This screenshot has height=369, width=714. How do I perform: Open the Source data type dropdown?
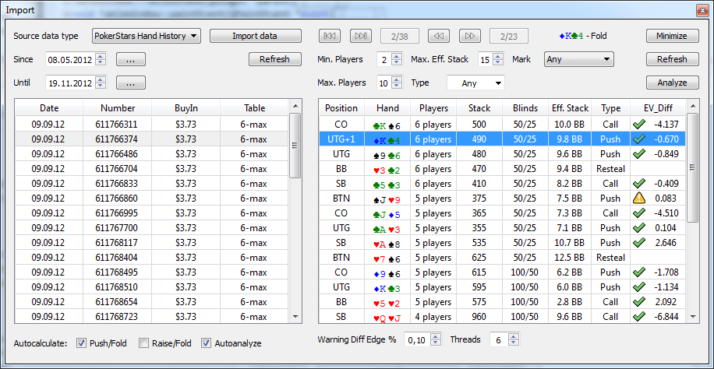coord(146,36)
